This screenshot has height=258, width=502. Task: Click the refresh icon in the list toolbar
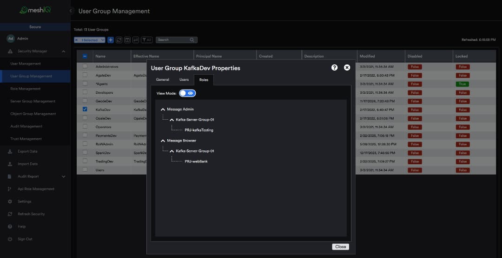pos(119,40)
